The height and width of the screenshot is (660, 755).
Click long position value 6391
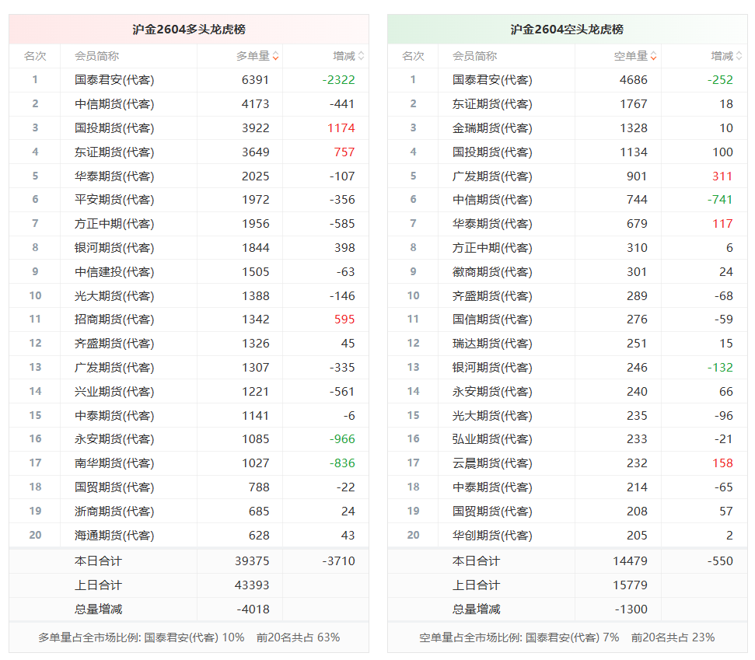(x=255, y=80)
